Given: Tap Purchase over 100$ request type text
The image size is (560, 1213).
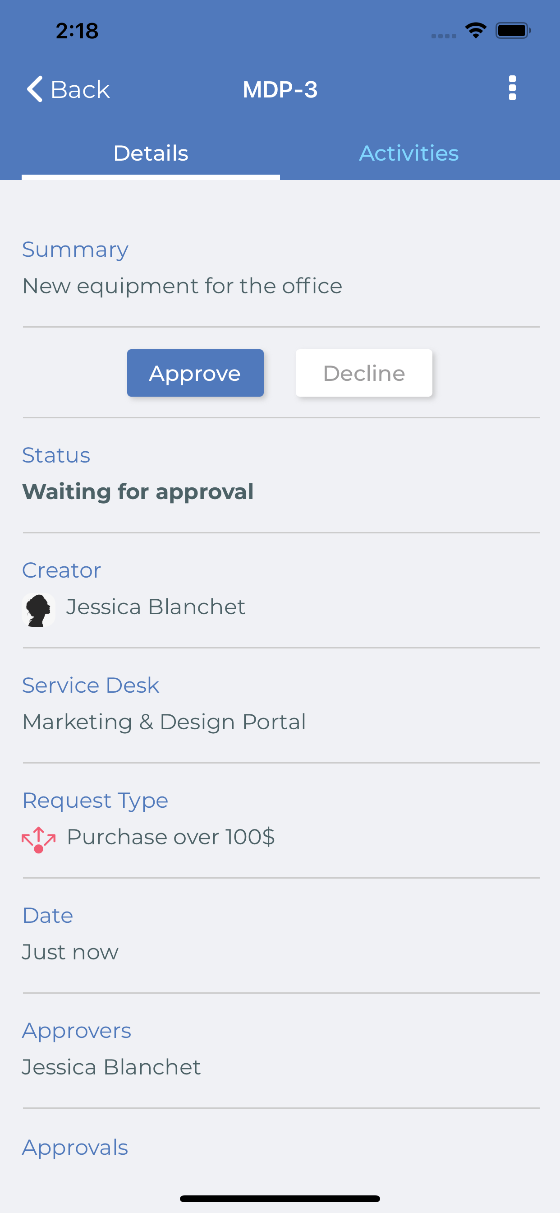Looking at the screenshot, I should [171, 837].
